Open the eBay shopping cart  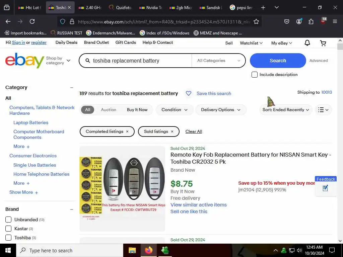click(323, 43)
